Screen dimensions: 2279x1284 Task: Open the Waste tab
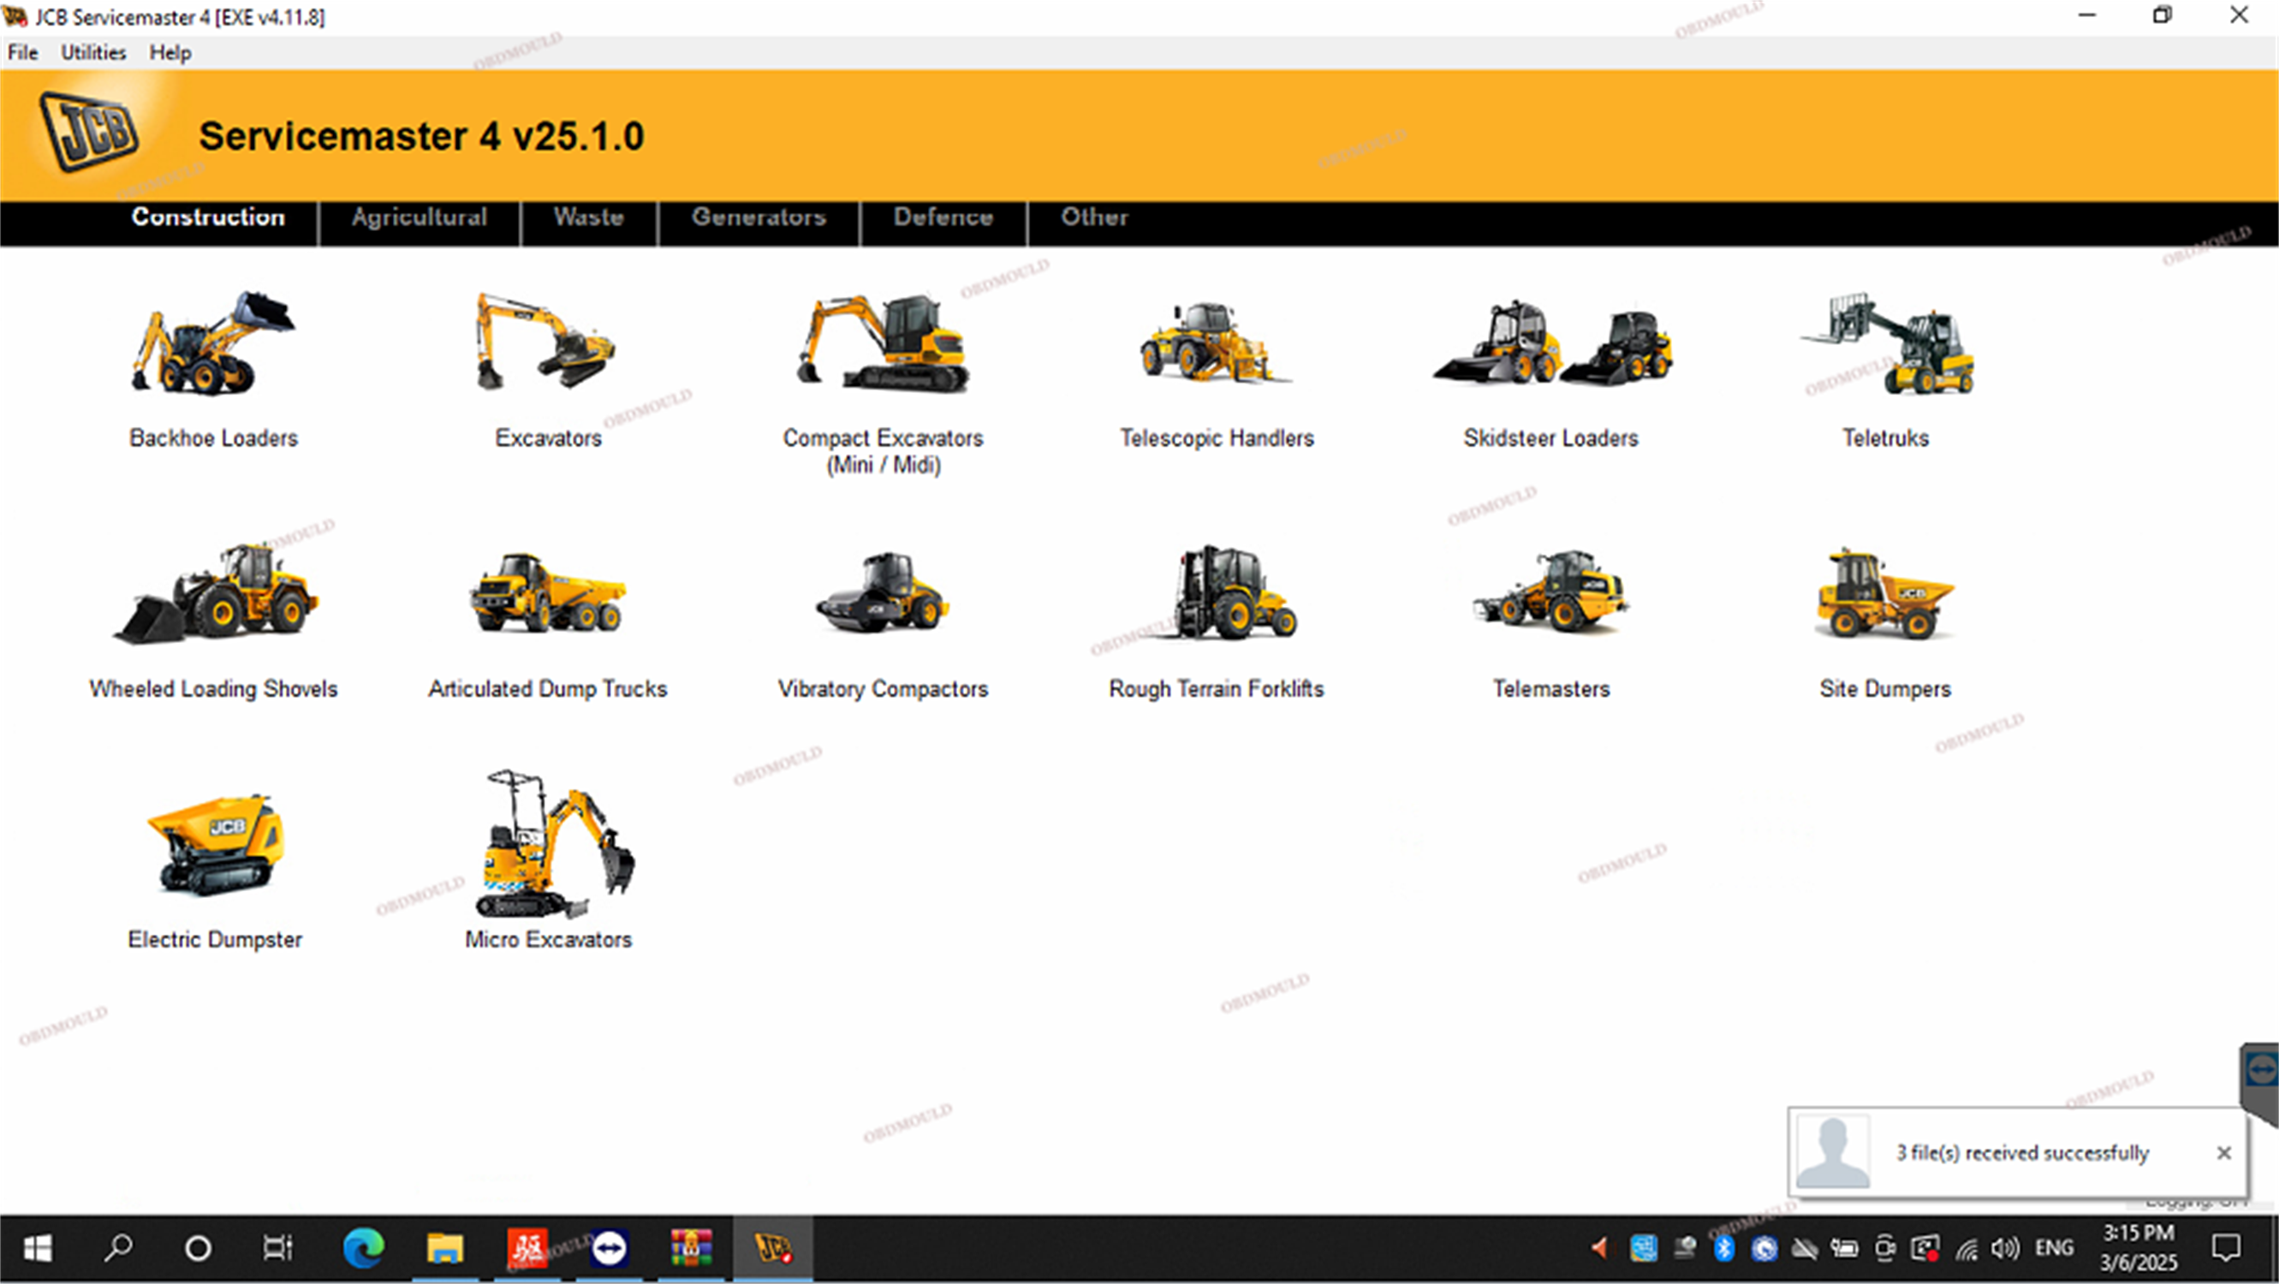click(588, 217)
